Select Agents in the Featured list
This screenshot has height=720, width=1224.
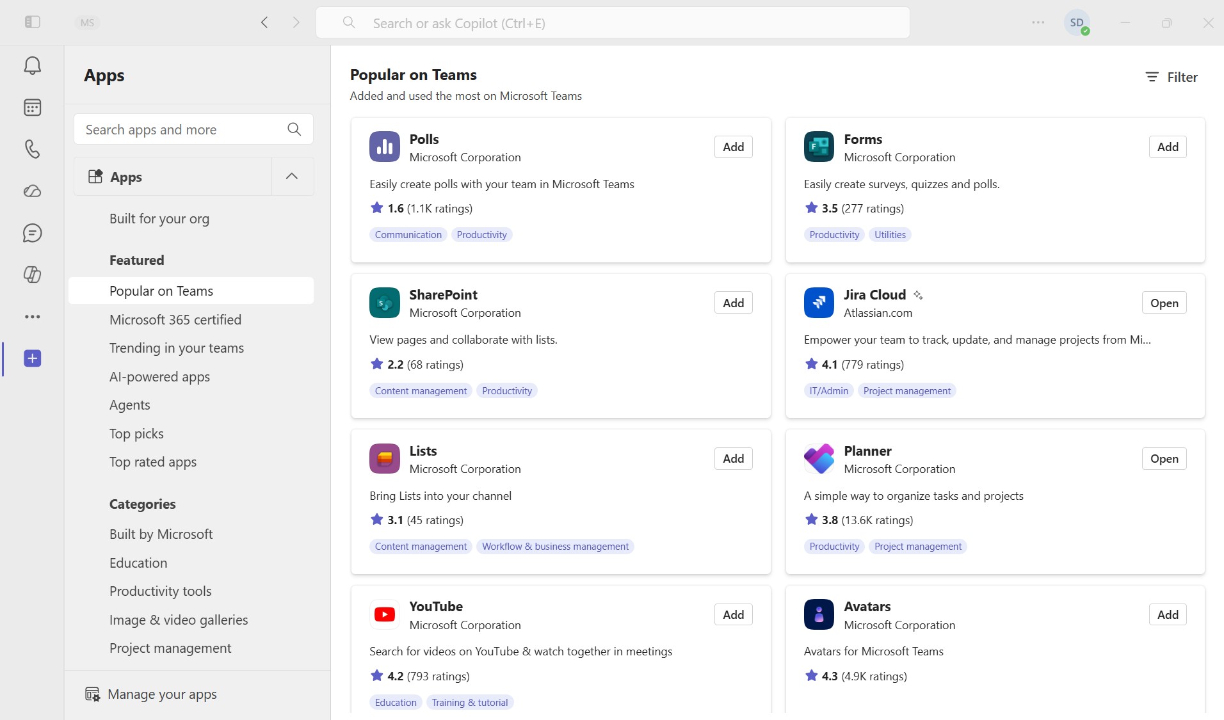[130, 405]
